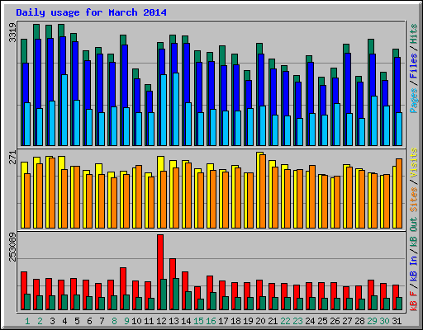The height and width of the screenshot is (330, 423).
Task: Select day label 17 on x-axis
Action: coord(223,321)
